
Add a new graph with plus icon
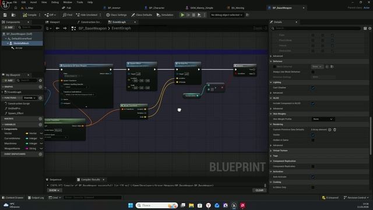tap(40, 87)
